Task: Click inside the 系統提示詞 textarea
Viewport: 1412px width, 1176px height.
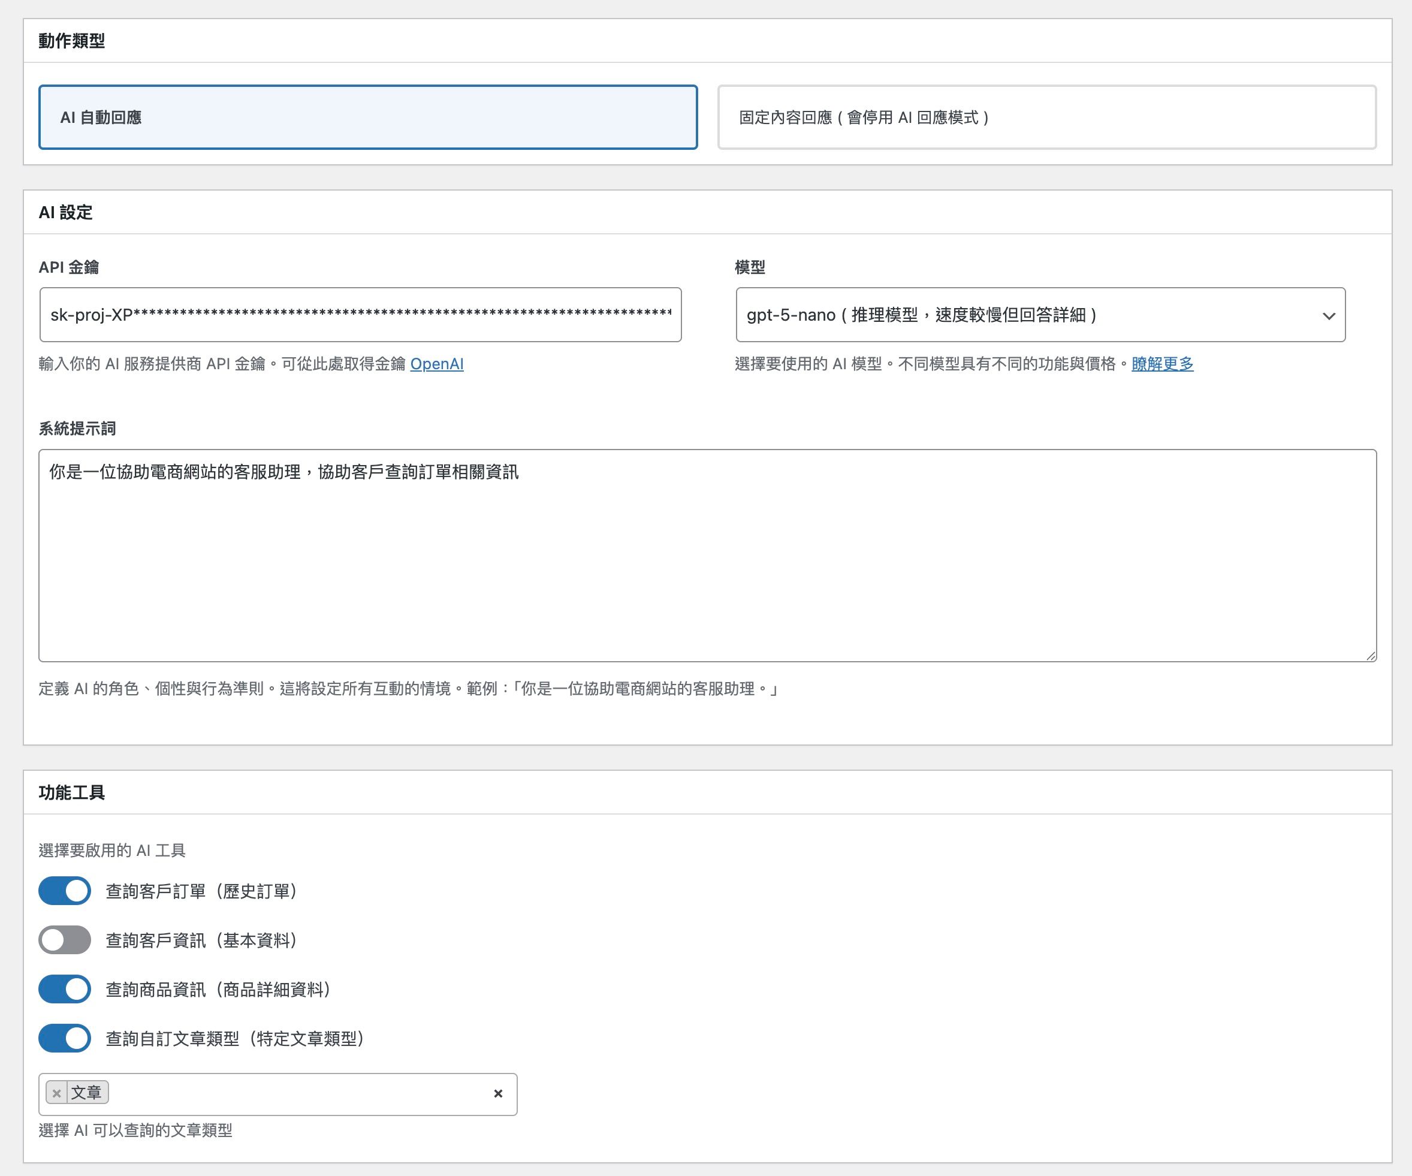Action: (706, 558)
